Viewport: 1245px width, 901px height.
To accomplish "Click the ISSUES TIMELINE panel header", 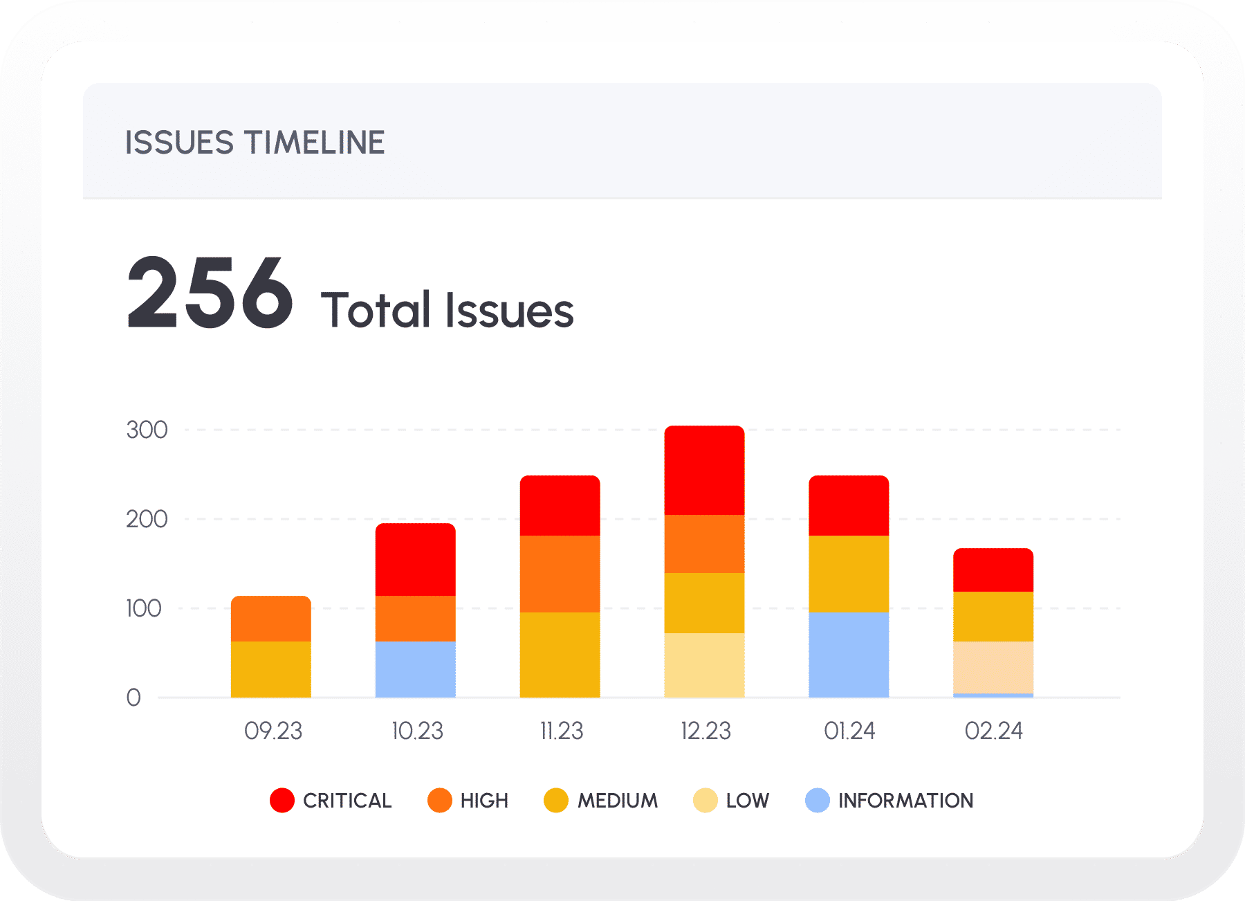I will 255,143.
